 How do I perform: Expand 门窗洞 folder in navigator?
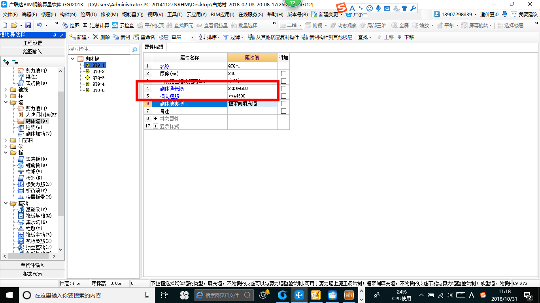pos(6,140)
